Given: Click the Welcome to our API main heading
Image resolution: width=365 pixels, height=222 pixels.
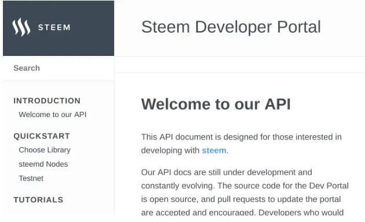Looking at the screenshot, I should [216, 104].
